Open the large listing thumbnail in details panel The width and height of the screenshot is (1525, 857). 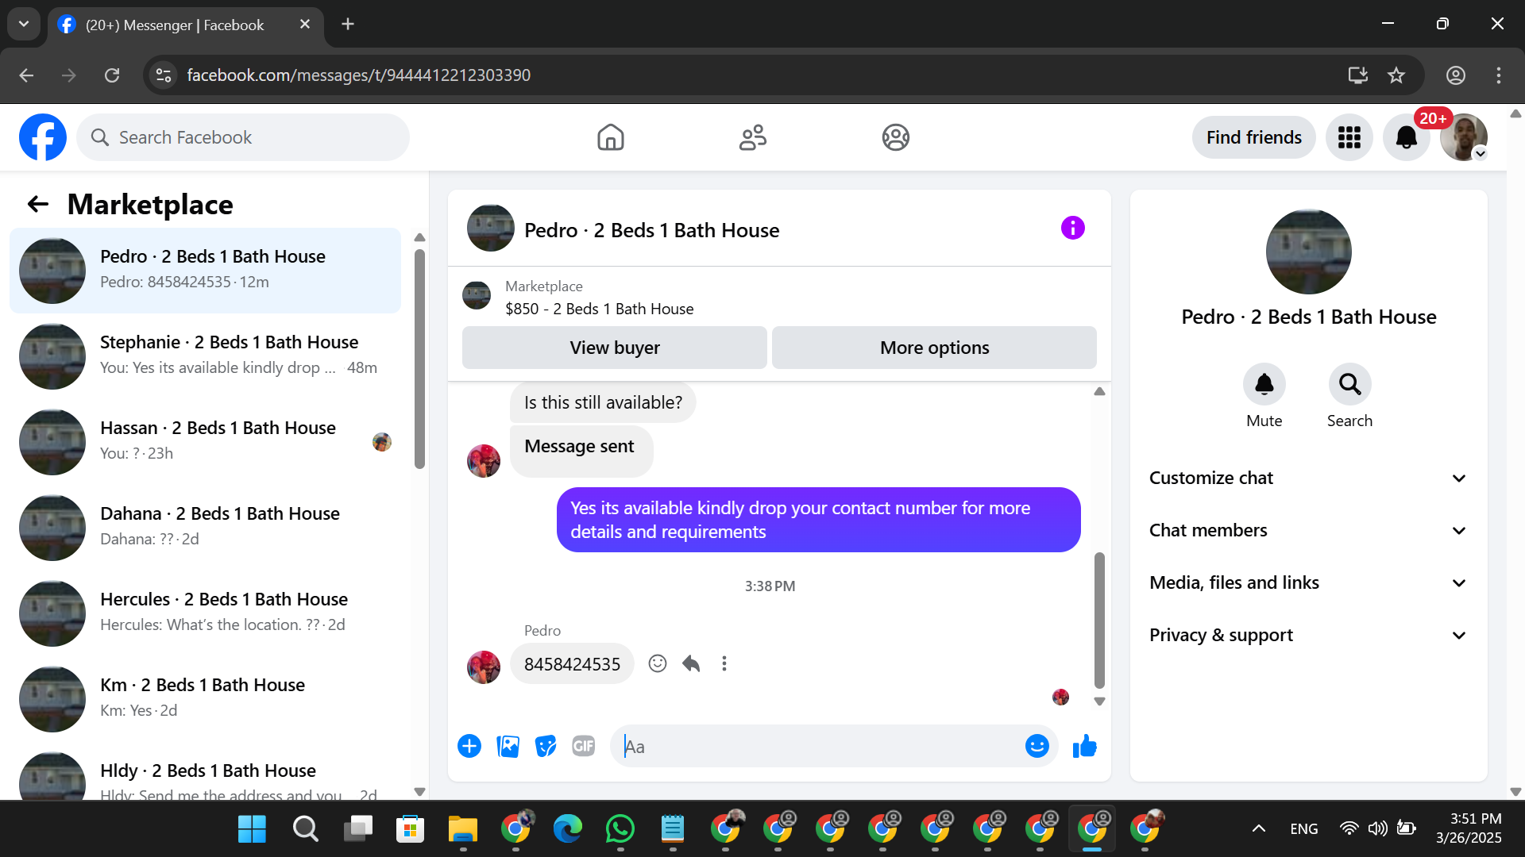coord(1308,252)
